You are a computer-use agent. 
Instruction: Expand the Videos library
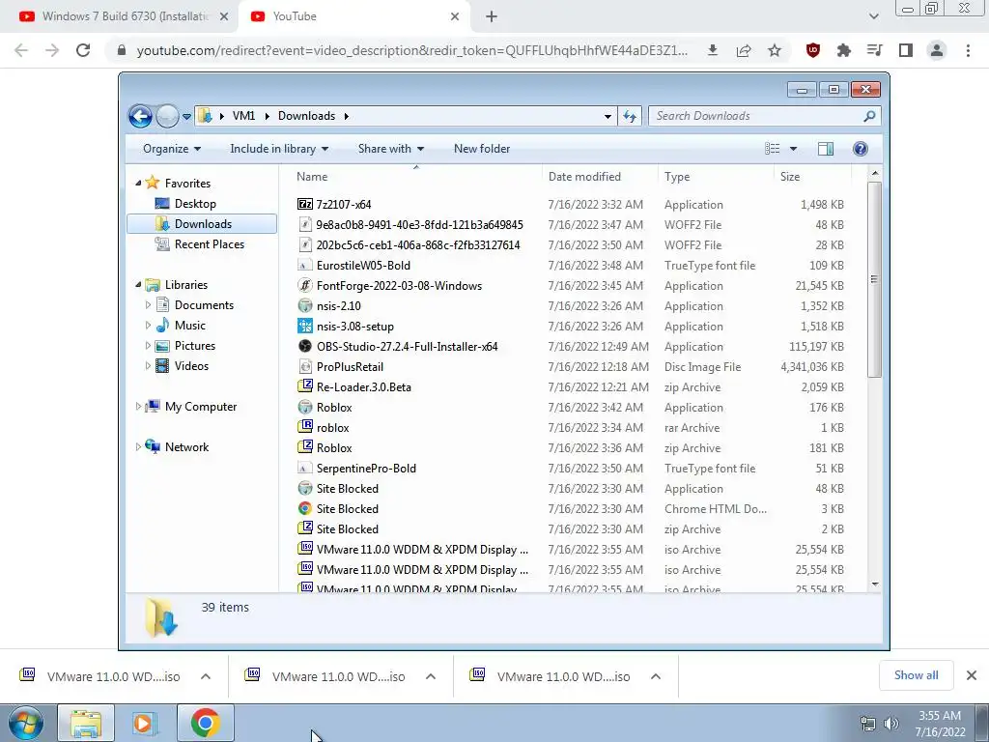[x=148, y=366]
